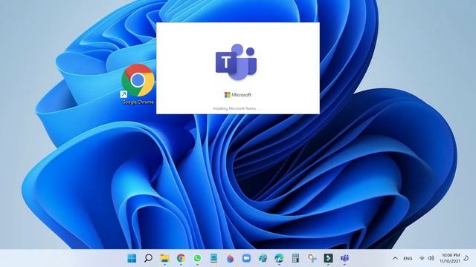
Task: Open the dark green arrow app on the taskbar
Action: click(328, 258)
